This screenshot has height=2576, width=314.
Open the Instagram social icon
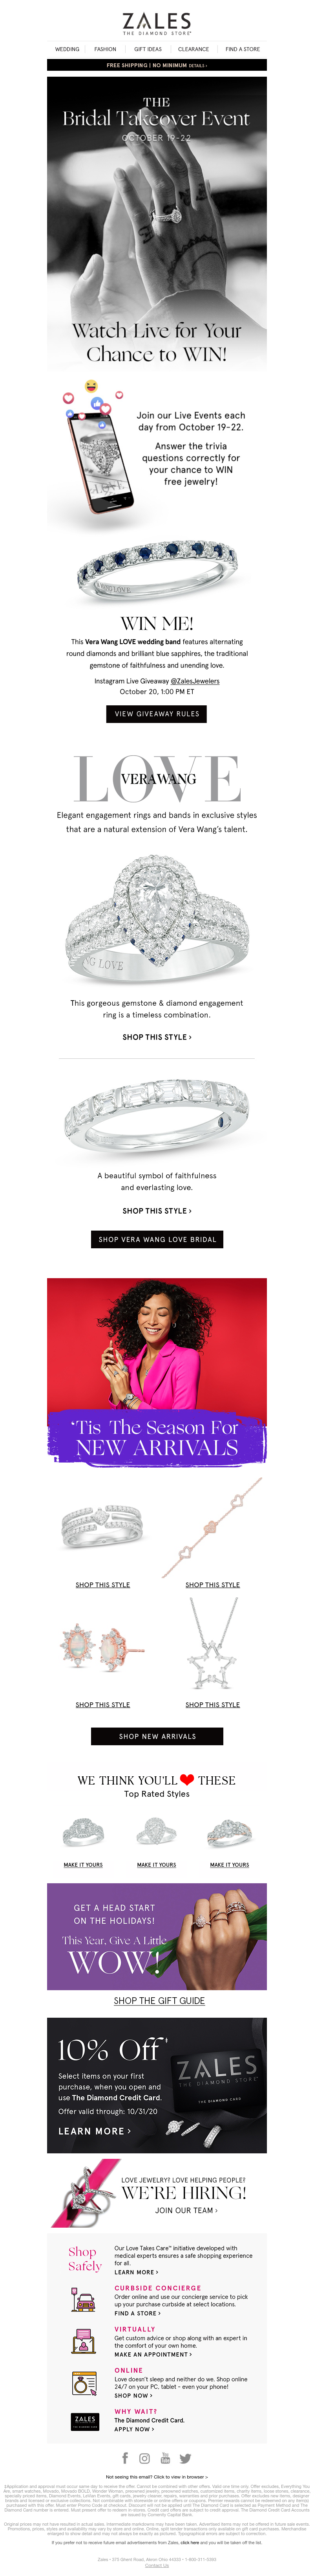[x=144, y=2458]
